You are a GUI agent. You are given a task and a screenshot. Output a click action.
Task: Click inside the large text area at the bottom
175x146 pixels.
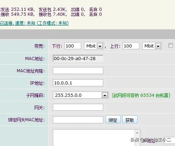click(94, 138)
